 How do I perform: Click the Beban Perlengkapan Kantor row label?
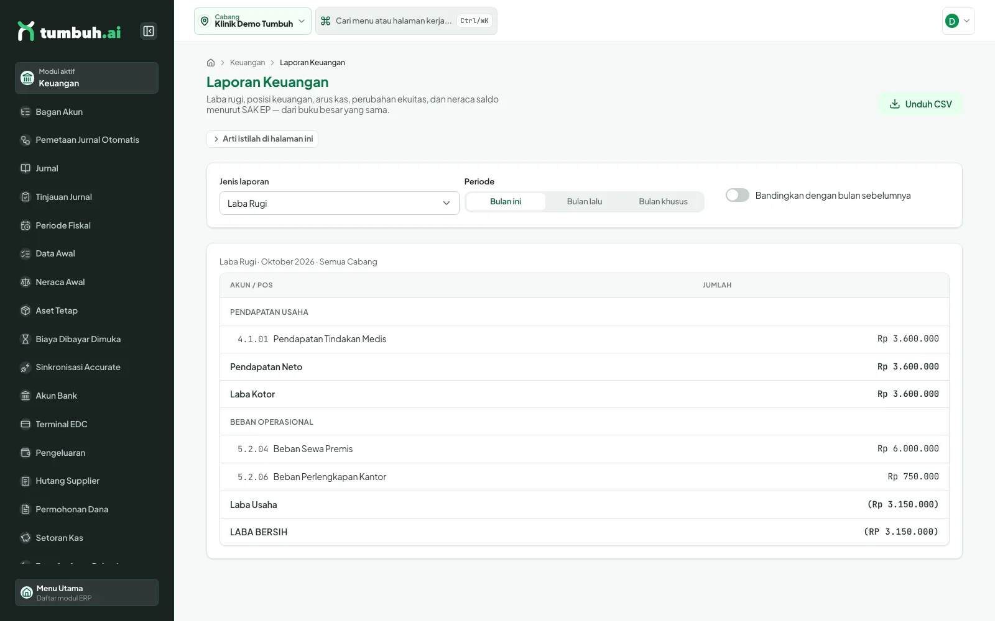tap(330, 477)
